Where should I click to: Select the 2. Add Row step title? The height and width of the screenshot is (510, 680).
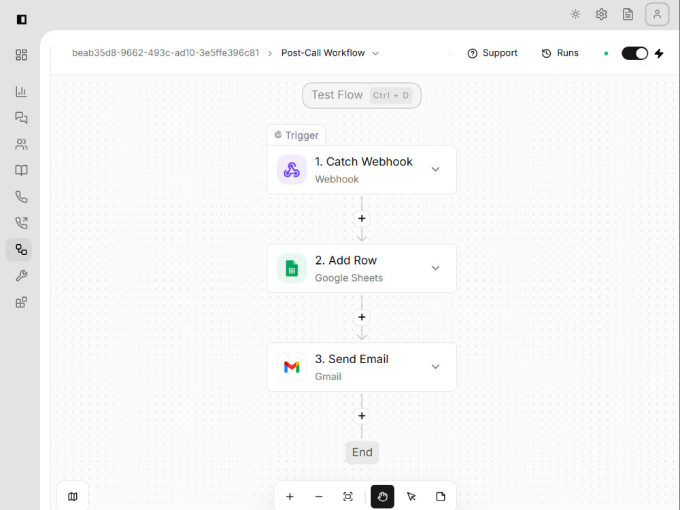pyautogui.click(x=345, y=260)
